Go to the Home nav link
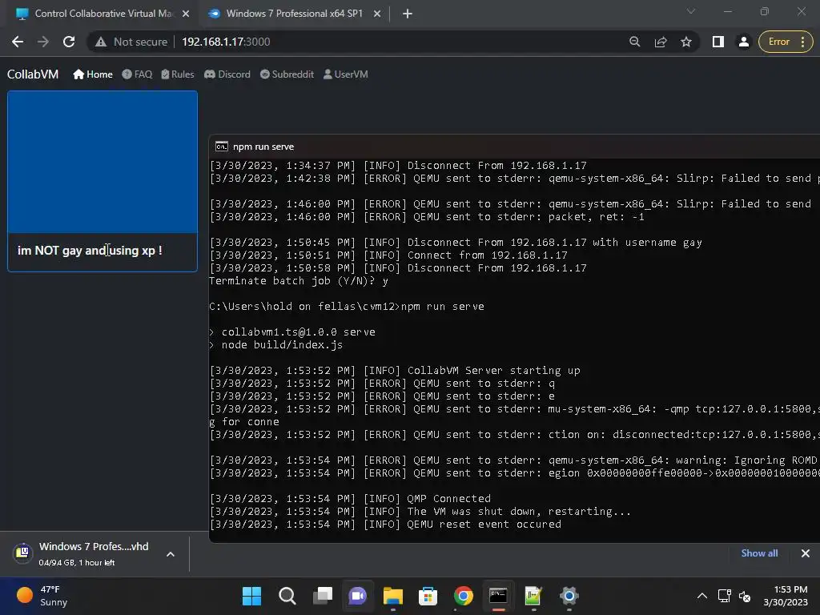 [x=93, y=74]
